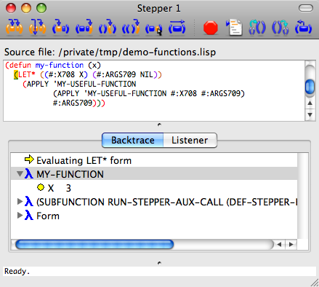The height and width of the screenshot is (287, 319).
Task: Click the splitter handle above the status bar
Action: pyautogui.click(x=159, y=263)
